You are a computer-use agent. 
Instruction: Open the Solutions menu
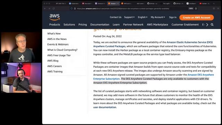click(69, 25)
